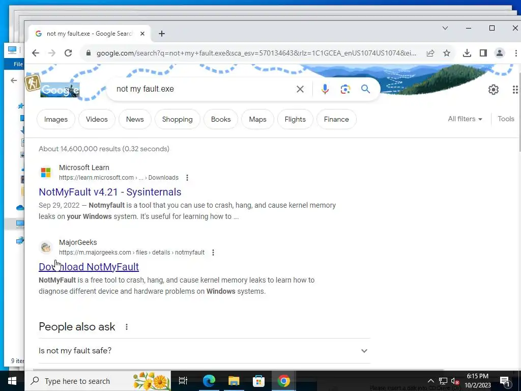Viewport: 521px width, 391px height.
Task: Switch to Flights results
Action: click(x=295, y=119)
